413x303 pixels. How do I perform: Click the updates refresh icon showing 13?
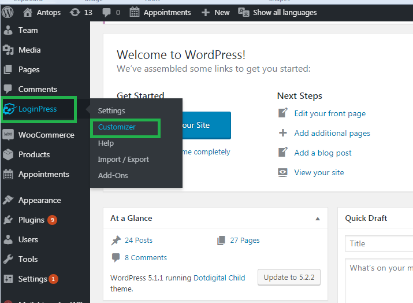coord(75,12)
